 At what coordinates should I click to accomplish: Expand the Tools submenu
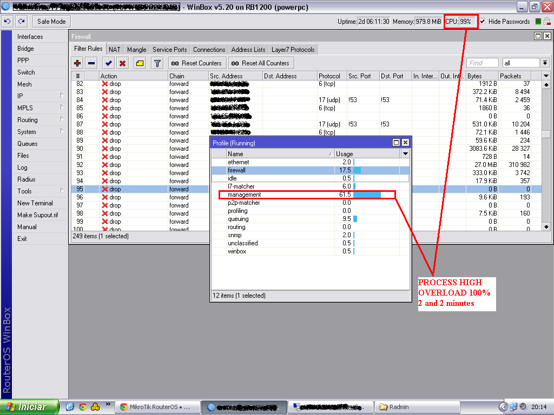coord(62,191)
